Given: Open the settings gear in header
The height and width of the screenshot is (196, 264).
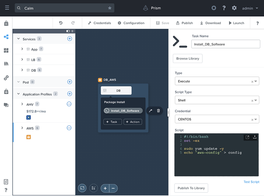Looking at the screenshot, I should click(x=234, y=8).
